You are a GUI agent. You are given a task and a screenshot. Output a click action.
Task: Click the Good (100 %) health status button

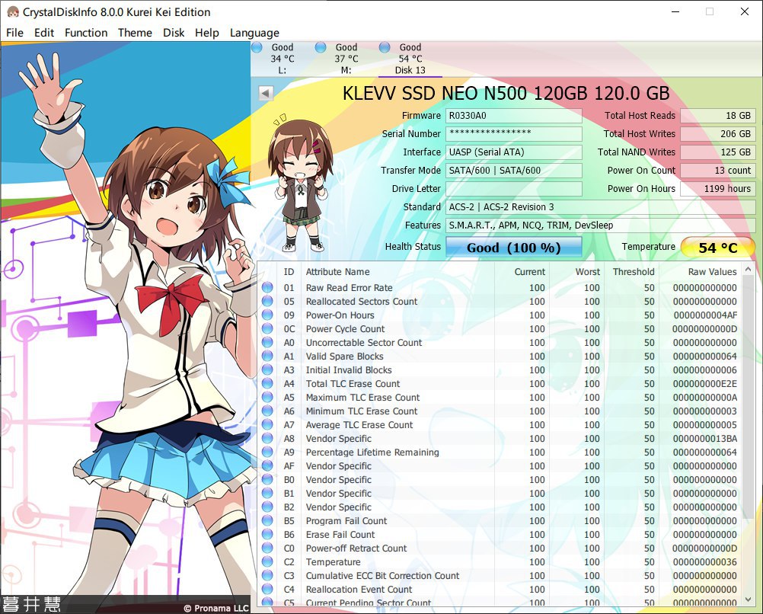click(x=514, y=248)
